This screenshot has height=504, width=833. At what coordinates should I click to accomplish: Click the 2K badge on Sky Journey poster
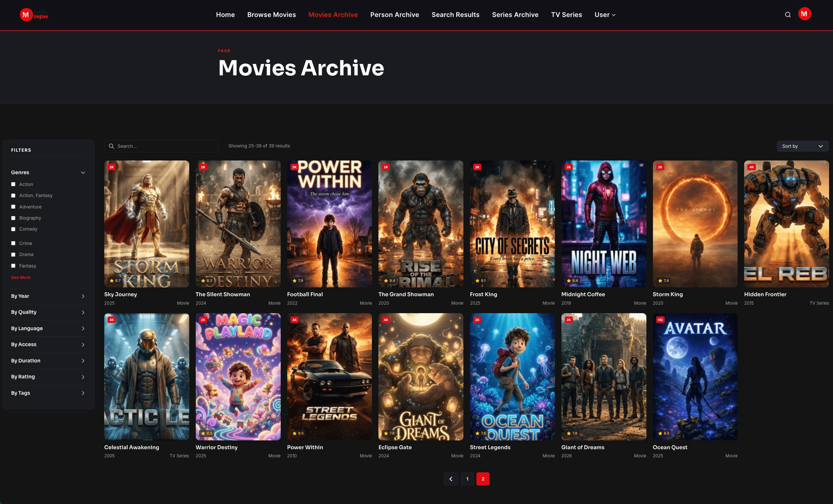click(111, 167)
